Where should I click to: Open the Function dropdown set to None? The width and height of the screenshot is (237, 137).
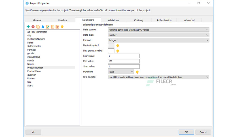[121, 72]
